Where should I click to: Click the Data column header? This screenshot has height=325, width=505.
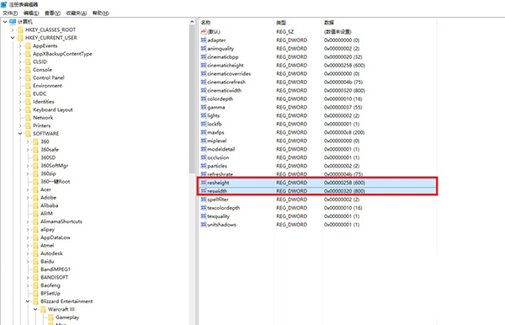[329, 23]
